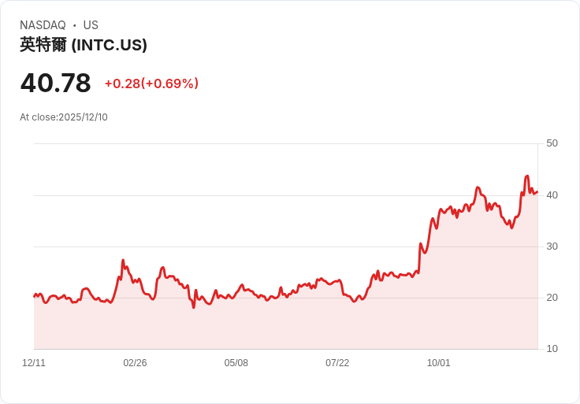Select the 12/11 date on the axis
The width and height of the screenshot is (580, 404).
[34, 363]
